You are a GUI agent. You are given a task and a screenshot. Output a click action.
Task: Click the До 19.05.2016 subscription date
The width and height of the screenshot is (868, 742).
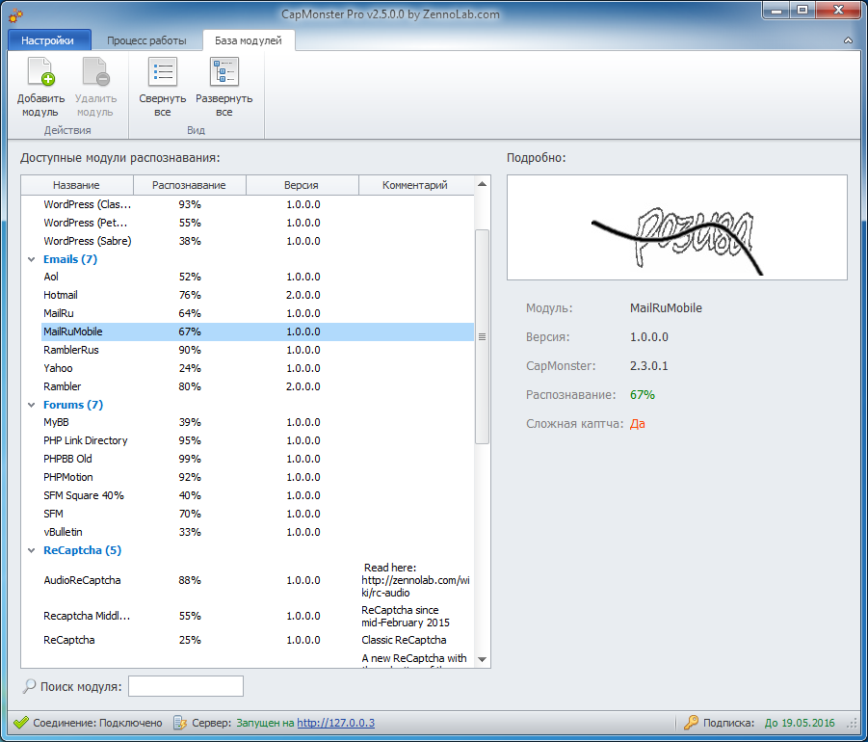[800, 723]
